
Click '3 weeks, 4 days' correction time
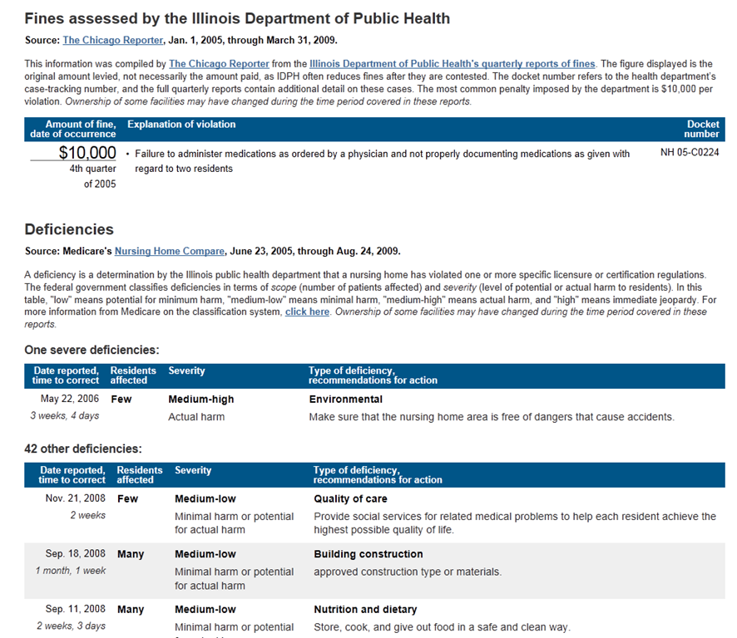point(65,416)
